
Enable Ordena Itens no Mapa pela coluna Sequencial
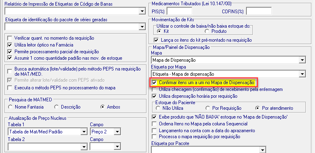pyautogui.click(x=154, y=123)
